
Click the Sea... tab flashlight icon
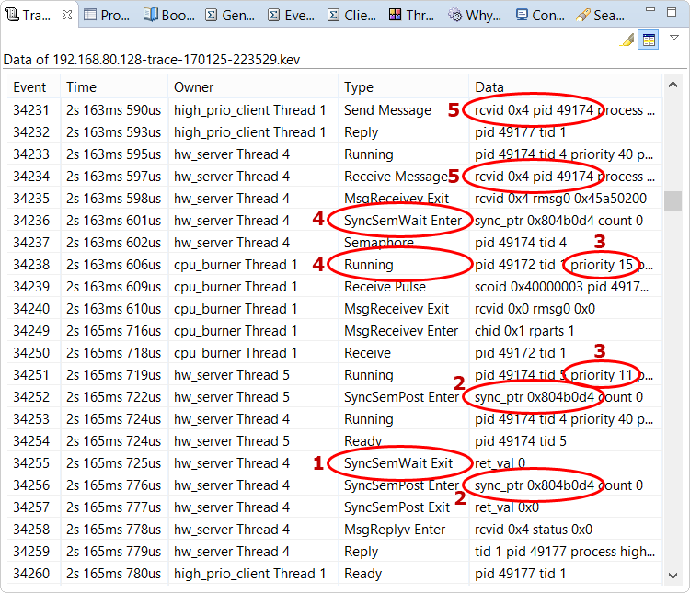[582, 16]
